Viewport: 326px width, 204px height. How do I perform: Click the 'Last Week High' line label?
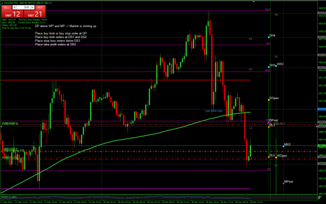(213, 111)
